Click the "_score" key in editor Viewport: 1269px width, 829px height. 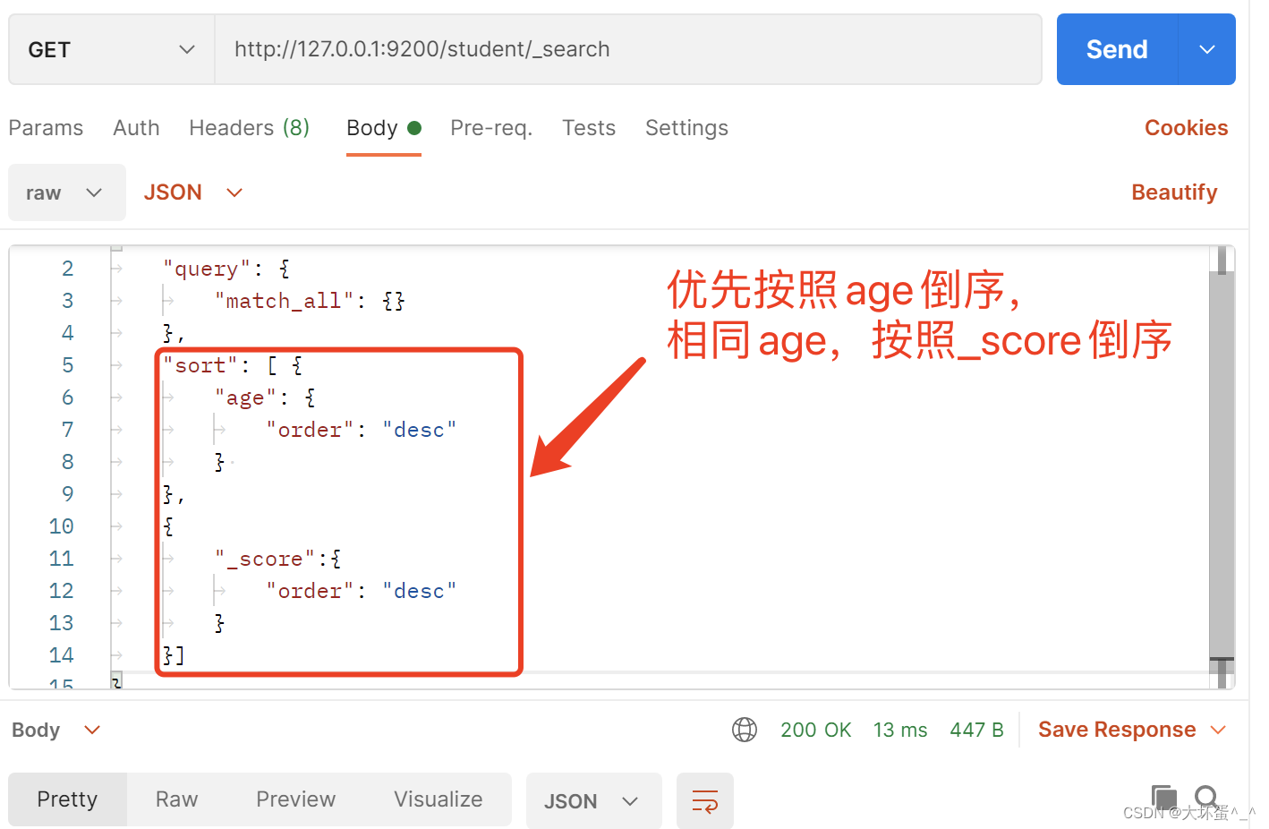tap(265, 559)
